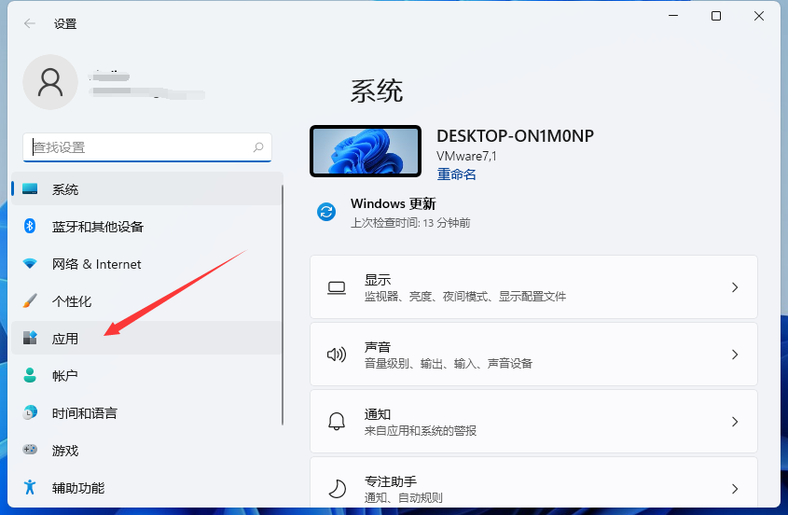
Task: Expand 声音 with its chevron
Action: tap(735, 355)
